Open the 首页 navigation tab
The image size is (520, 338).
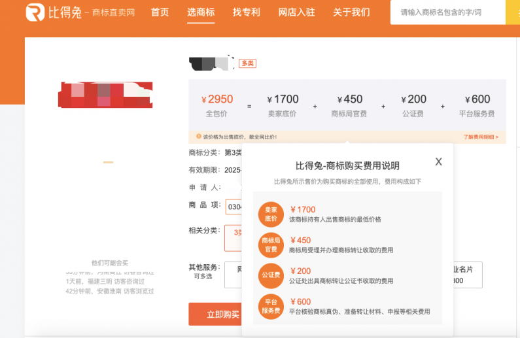pyautogui.click(x=160, y=12)
